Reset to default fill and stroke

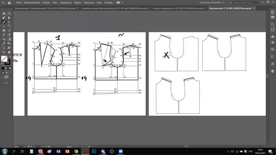(x=2, y=64)
